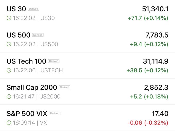Click the US Tech 100 price 31,114.9
Screen dimensions: 175x131
[156, 61]
